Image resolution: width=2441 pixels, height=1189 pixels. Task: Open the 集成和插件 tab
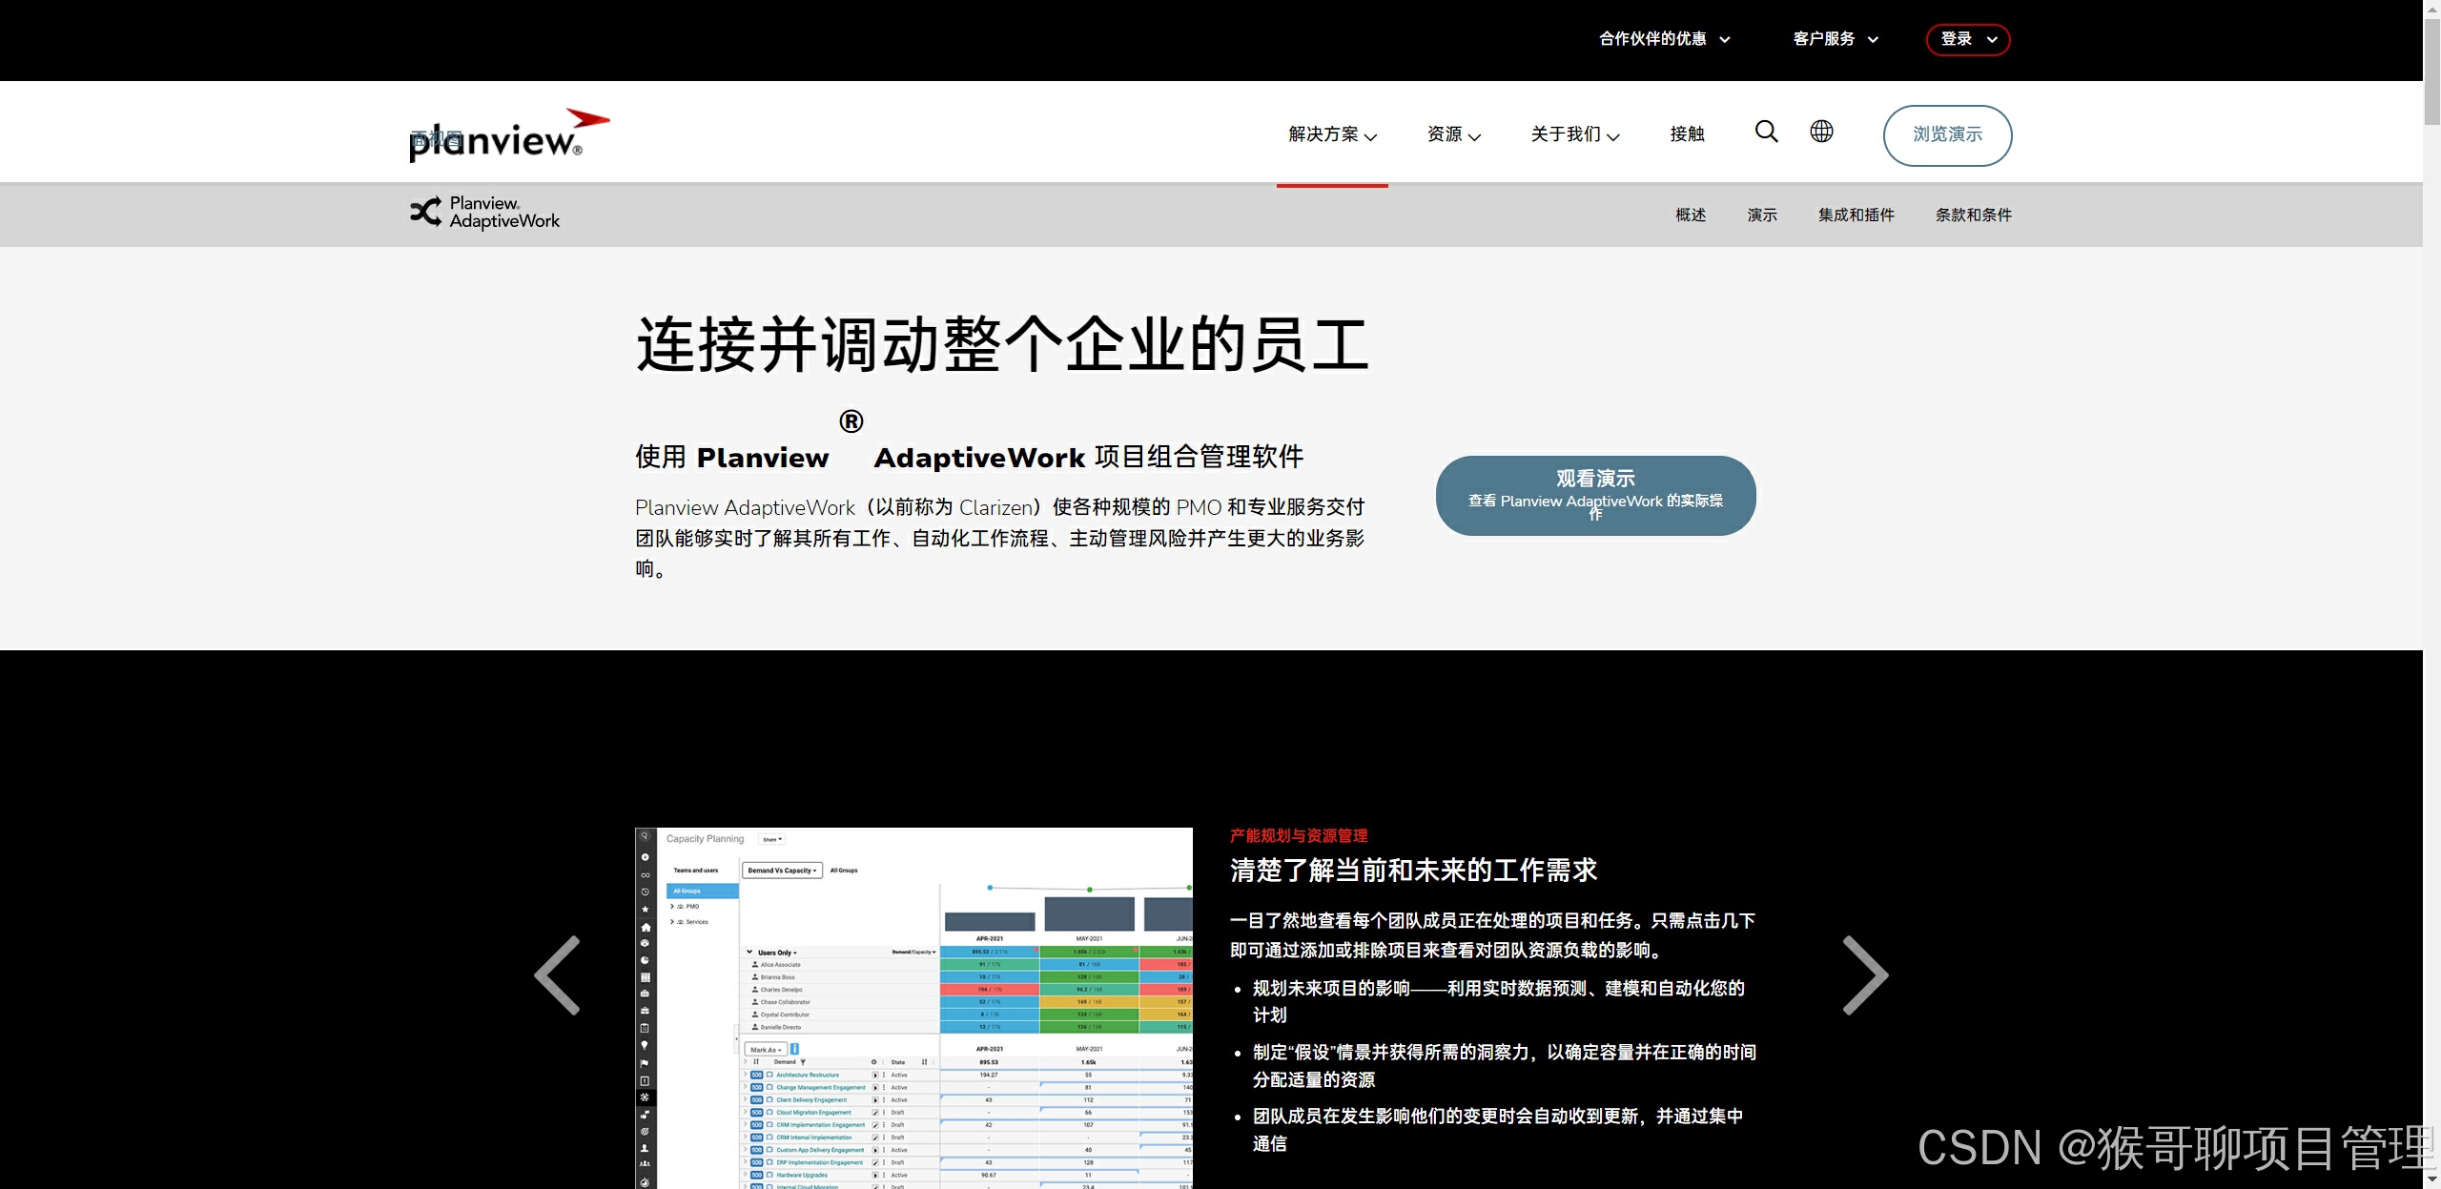coord(1856,215)
